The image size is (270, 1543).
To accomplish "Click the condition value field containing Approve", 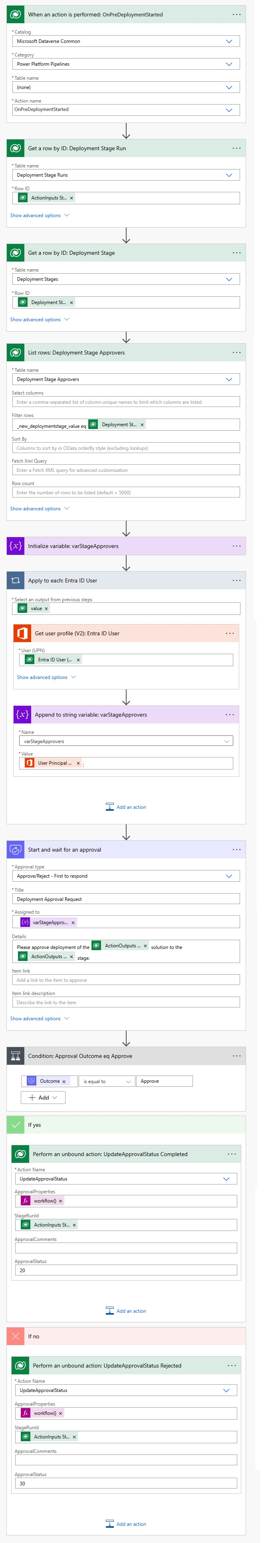I will coord(164,1081).
